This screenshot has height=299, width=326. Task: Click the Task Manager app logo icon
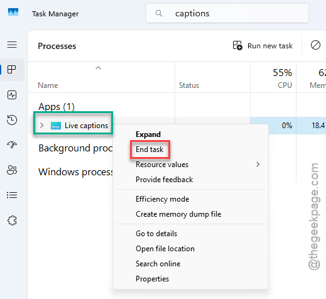(x=13, y=12)
